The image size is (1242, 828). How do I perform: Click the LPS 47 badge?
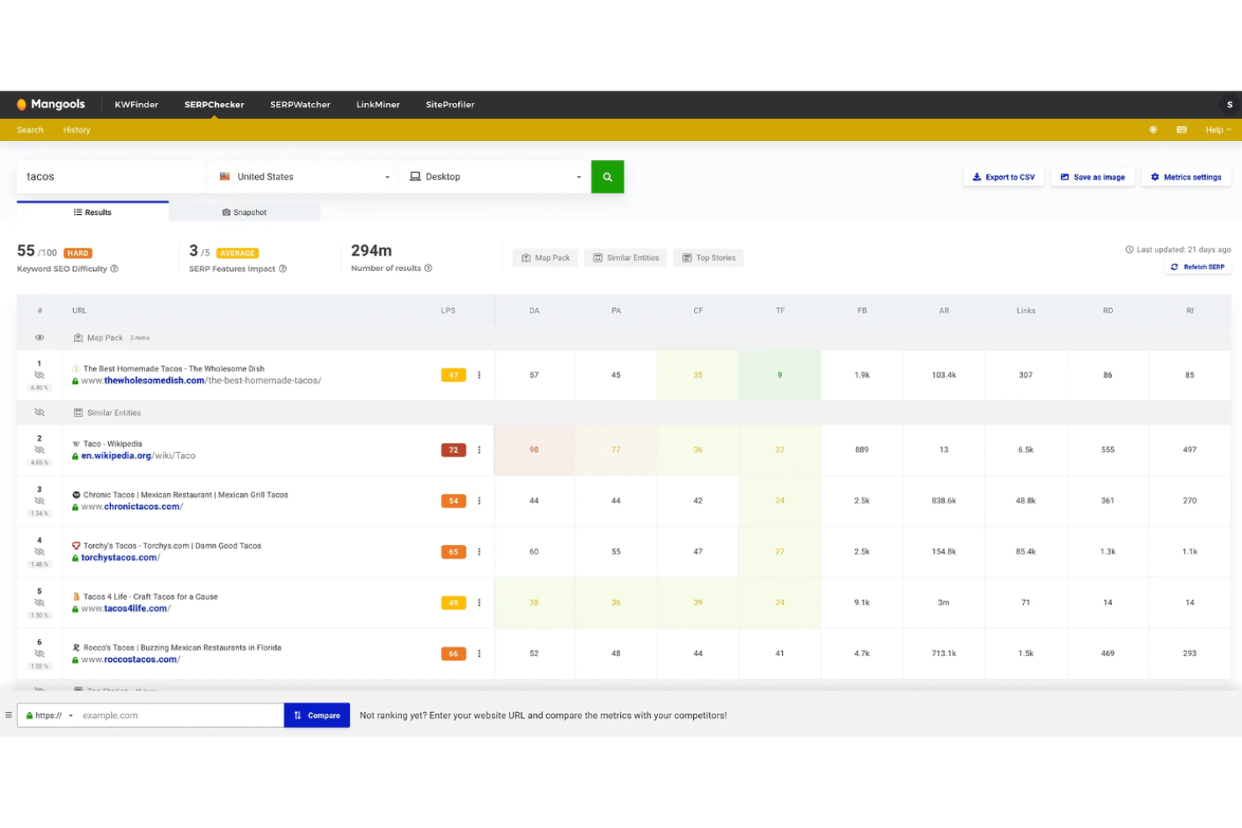(453, 375)
